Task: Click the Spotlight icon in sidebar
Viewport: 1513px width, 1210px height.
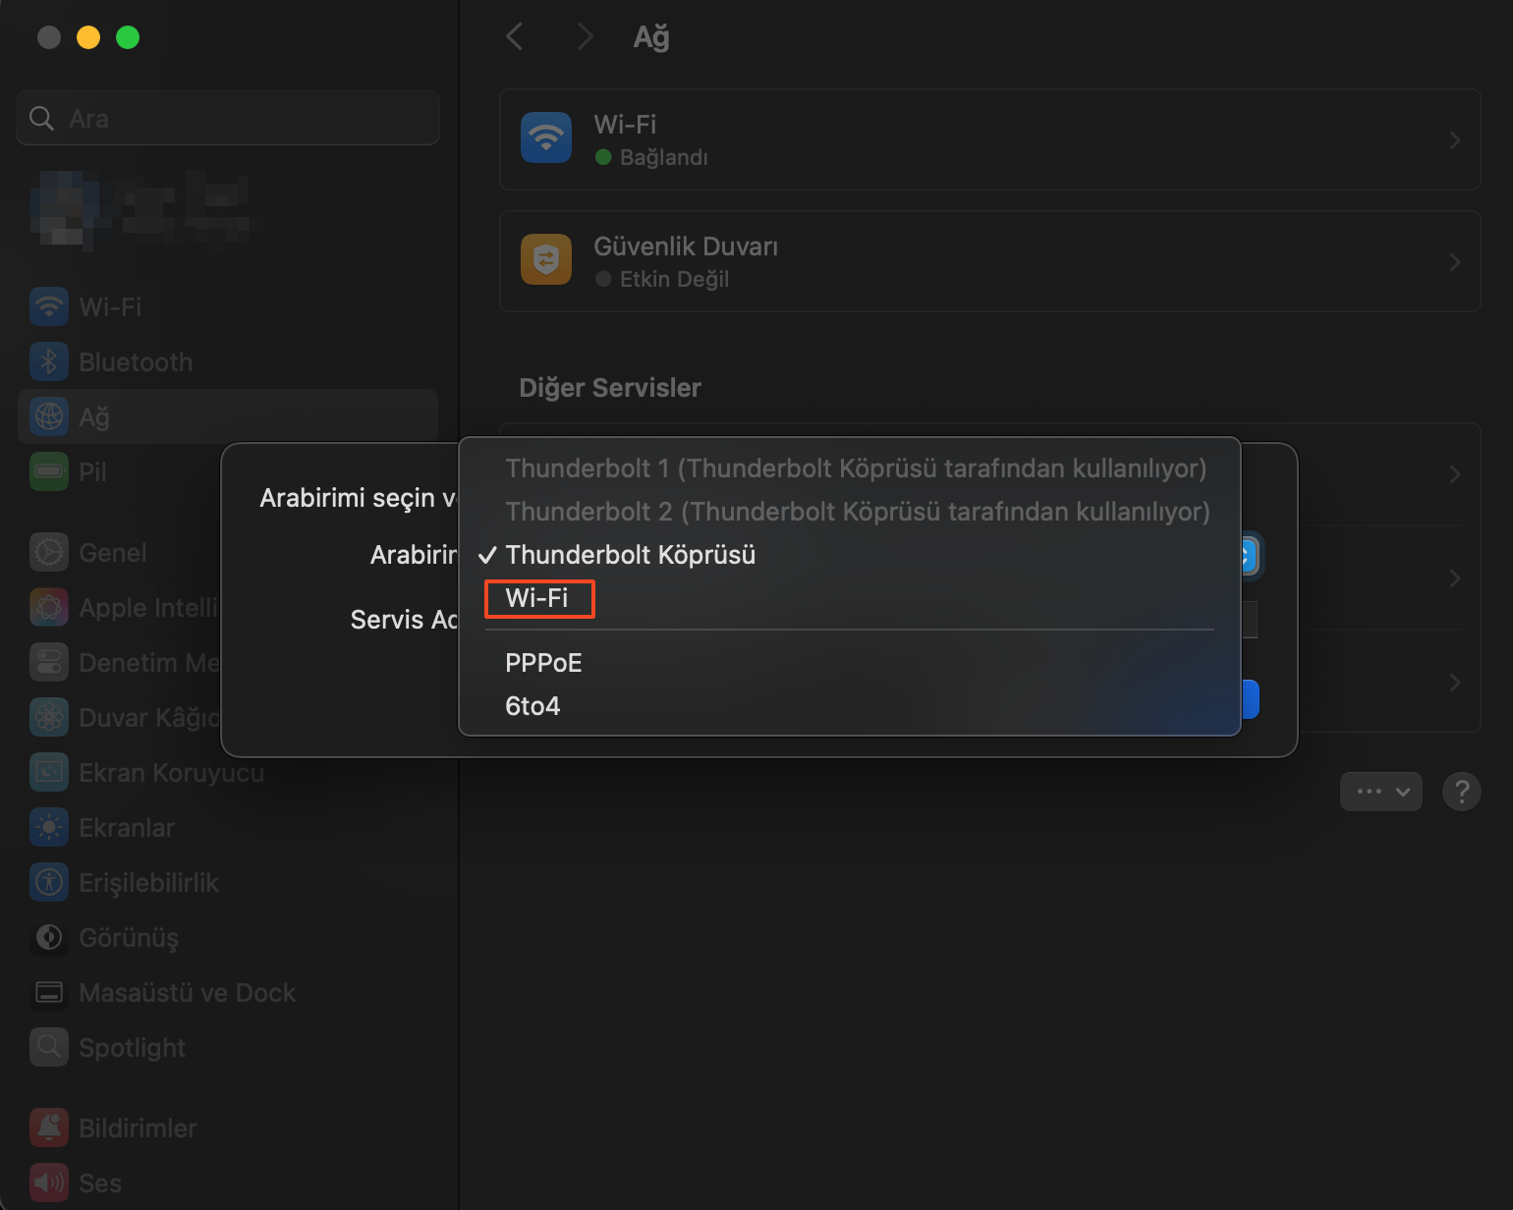Action: click(49, 1047)
